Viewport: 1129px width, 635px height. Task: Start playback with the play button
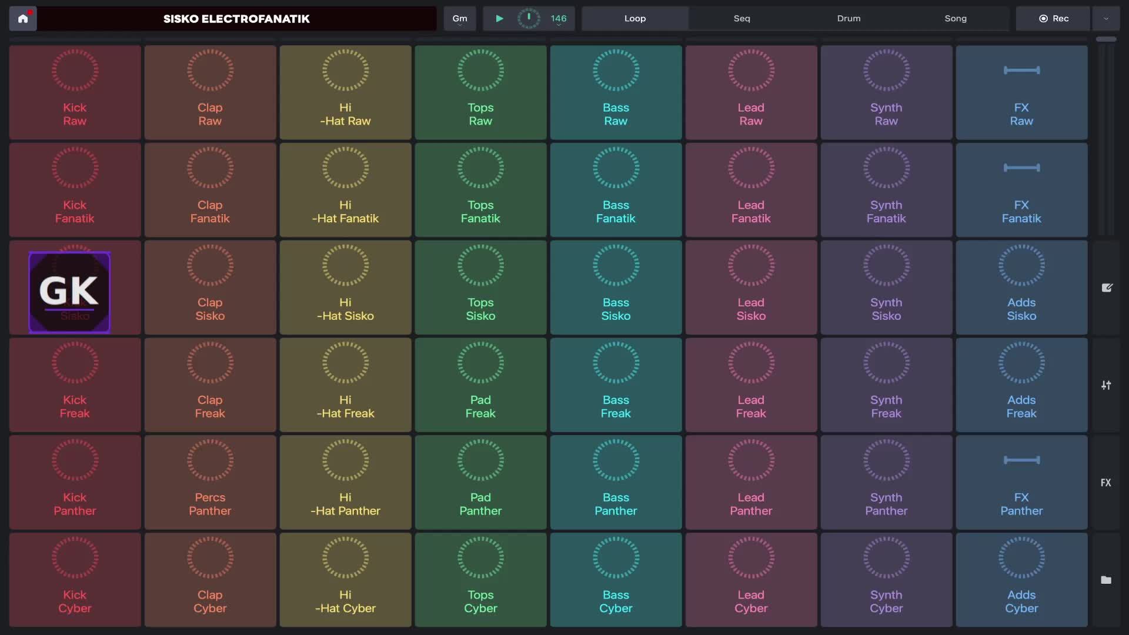(499, 18)
